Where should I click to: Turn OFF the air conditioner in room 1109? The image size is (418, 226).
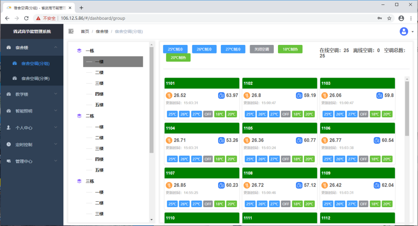coord(363,204)
